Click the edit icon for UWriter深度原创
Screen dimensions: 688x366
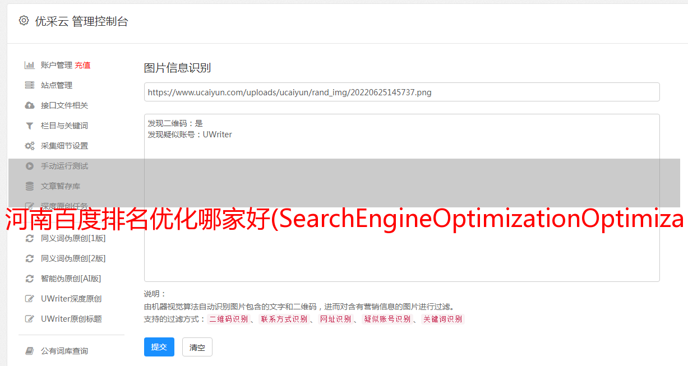coord(30,299)
